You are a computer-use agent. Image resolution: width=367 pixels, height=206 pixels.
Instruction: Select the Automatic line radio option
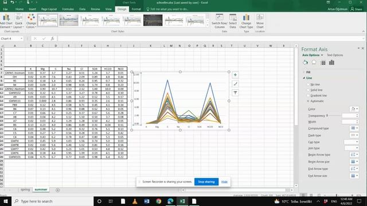pos(309,101)
